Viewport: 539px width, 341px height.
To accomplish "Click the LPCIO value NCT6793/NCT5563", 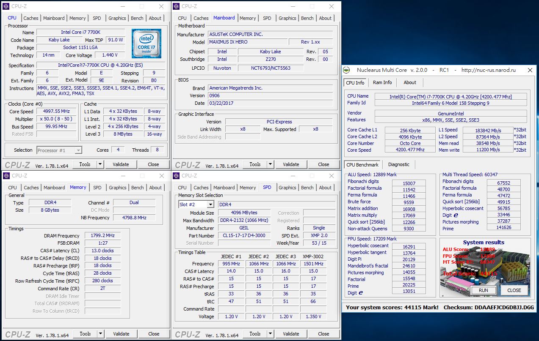I will [x=271, y=68].
